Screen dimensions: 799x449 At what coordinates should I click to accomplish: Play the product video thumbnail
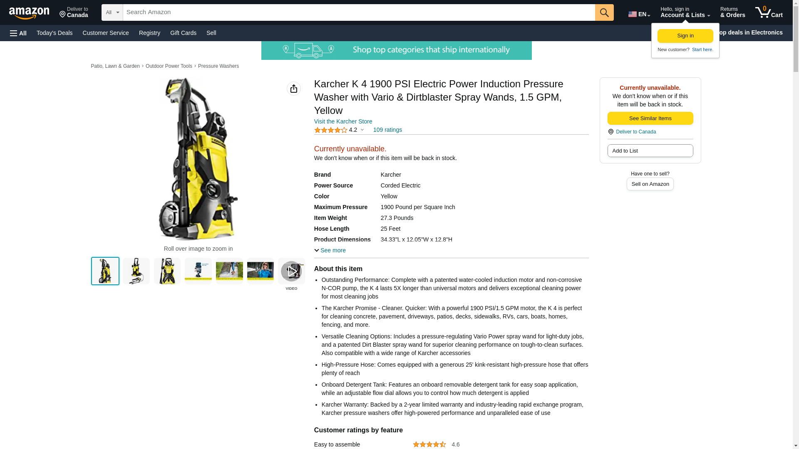pos(291,271)
